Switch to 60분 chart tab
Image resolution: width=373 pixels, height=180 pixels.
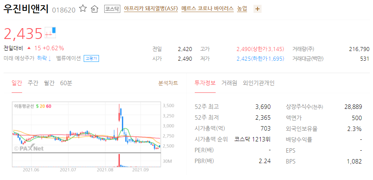click(66, 83)
